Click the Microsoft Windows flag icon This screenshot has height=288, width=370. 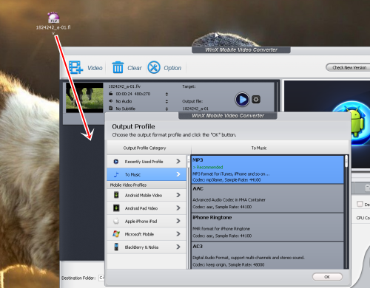[116, 234]
